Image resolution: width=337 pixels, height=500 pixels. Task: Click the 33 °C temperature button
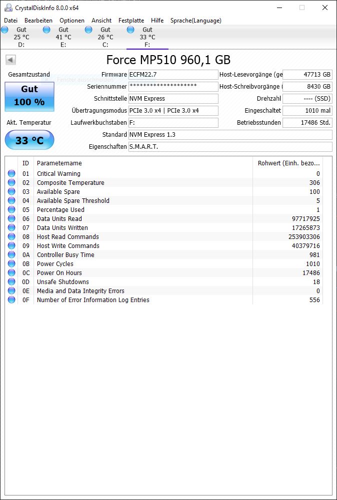point(29,140)
